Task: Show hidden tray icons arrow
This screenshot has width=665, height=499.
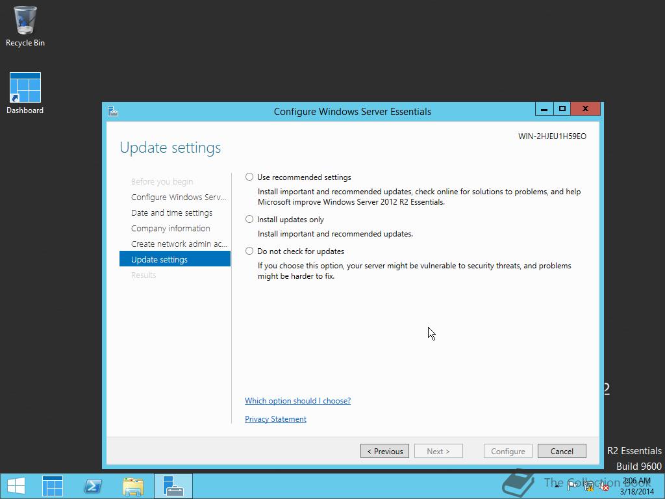Action: pos(557,486)
